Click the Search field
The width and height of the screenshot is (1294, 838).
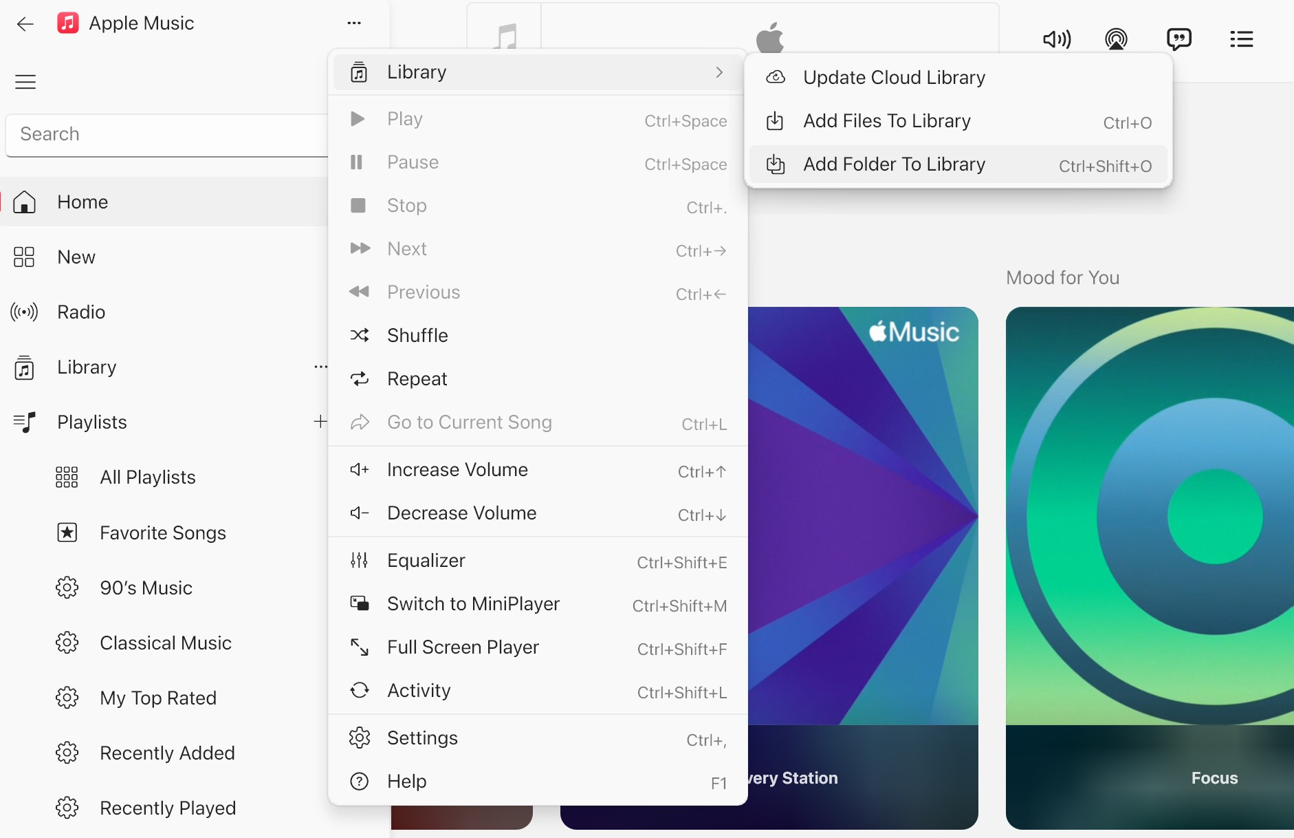pyautogui.click(x=167, y=135)
